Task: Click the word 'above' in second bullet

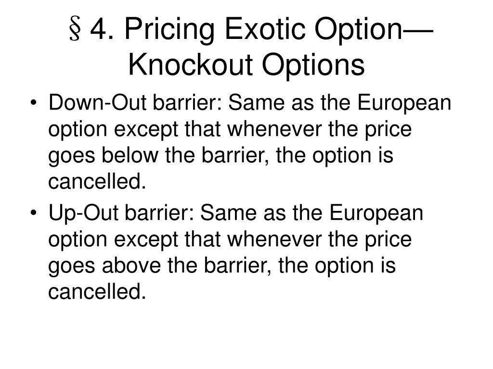Action: click(x=131, y=265)
